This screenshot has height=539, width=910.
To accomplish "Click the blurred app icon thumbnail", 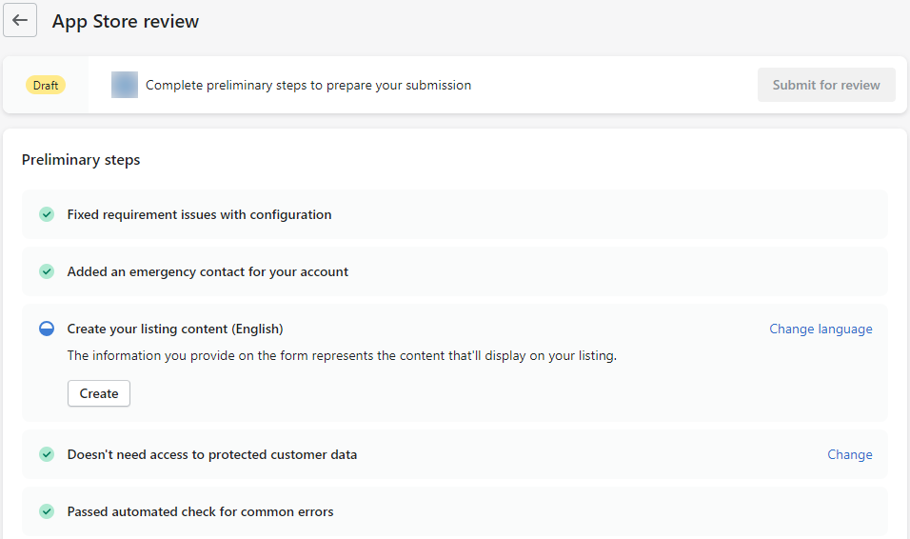I will 124,85.
